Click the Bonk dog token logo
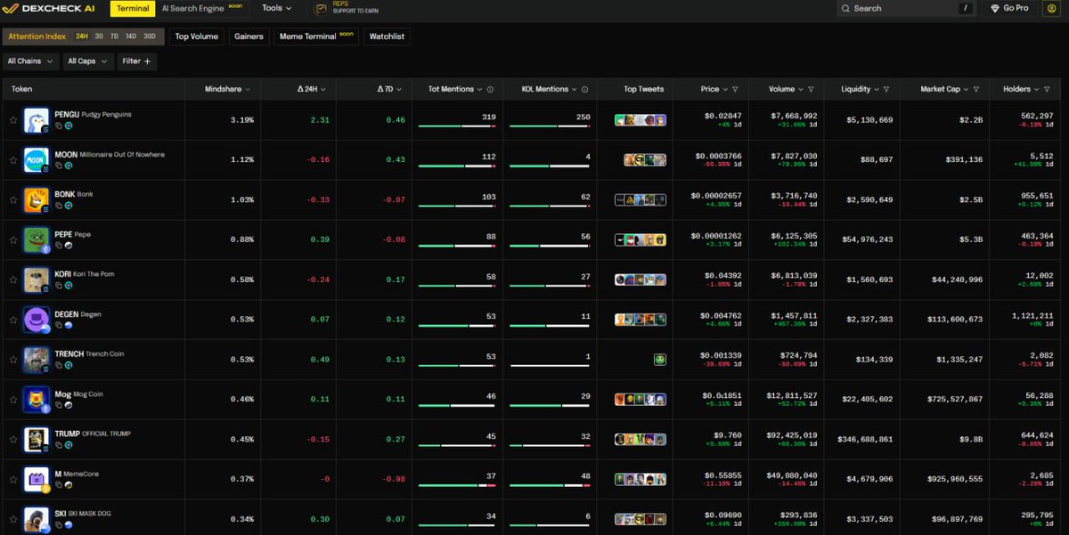This screenshot has height=535, width=1069. [36, 200]
